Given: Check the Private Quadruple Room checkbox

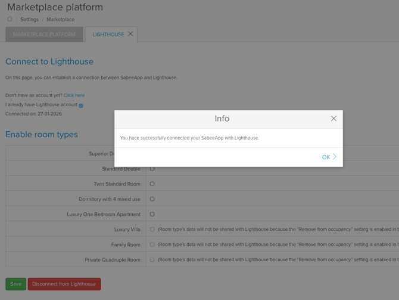Looking at the screenshot, I should click(152, 260).
